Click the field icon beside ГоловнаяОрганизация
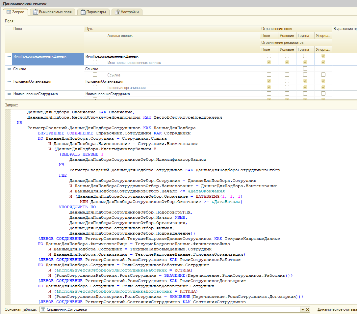 click(x=9, y=81)
